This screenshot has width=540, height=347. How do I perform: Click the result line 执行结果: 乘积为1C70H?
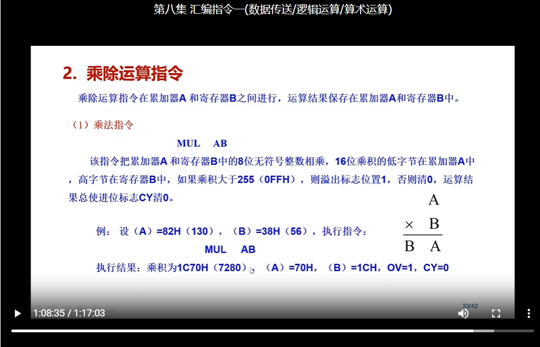pos(272,267)
